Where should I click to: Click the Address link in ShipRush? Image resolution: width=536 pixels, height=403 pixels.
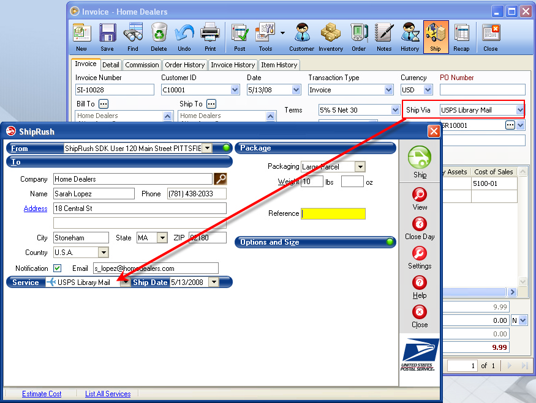pyautogui.click(x=36, y=208)
